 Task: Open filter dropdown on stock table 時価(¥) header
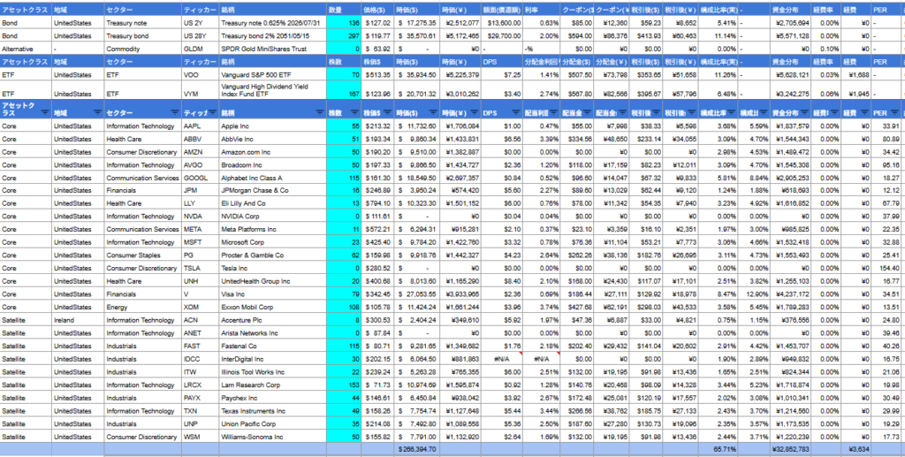pyautogui.click(x=475, y=112)
